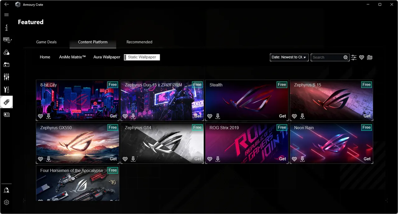This screenshot has height=214, width=398.
Task: Download the Zephyrus Duo 15 x ZRØFØRM wallpaper
Action: tap(133, 116)
